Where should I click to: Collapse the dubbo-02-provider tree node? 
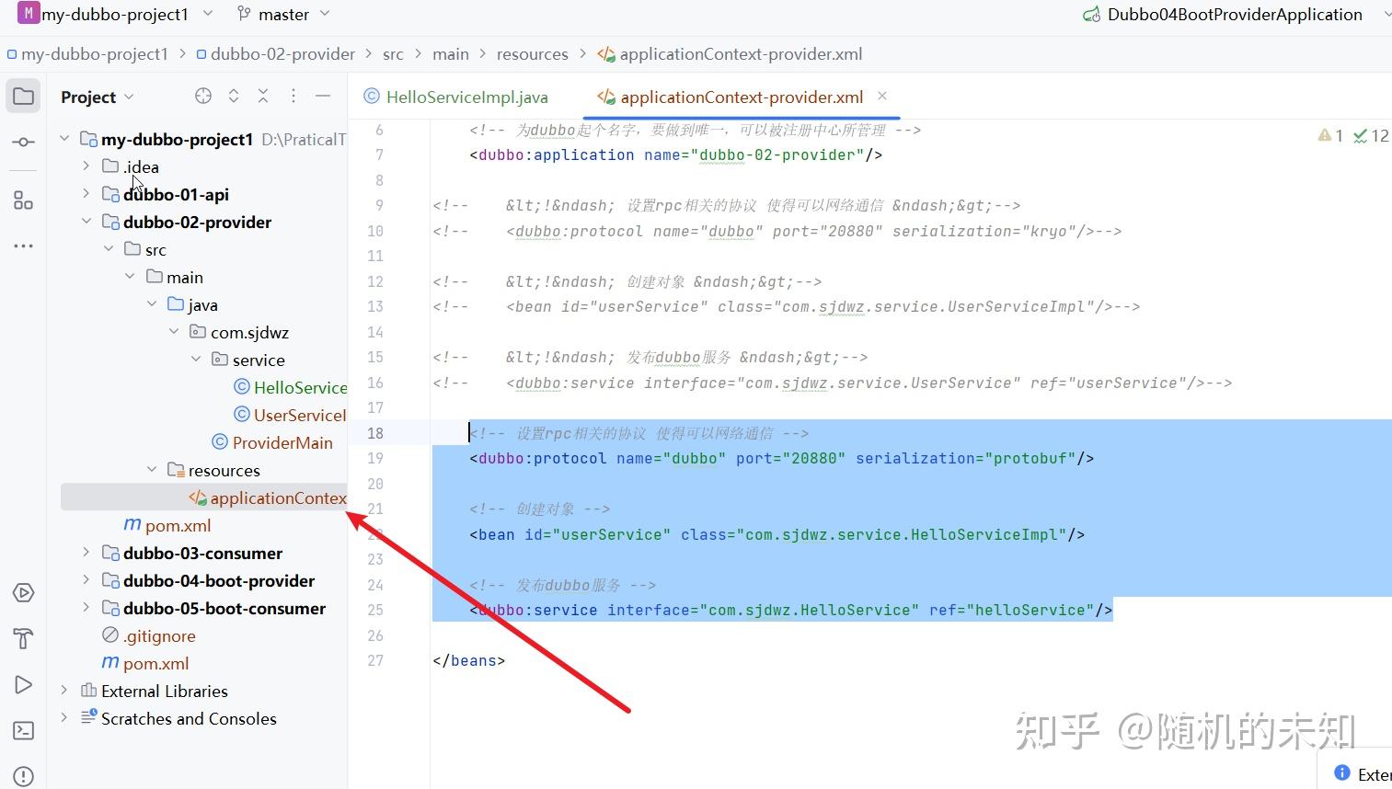coord(86,222)
